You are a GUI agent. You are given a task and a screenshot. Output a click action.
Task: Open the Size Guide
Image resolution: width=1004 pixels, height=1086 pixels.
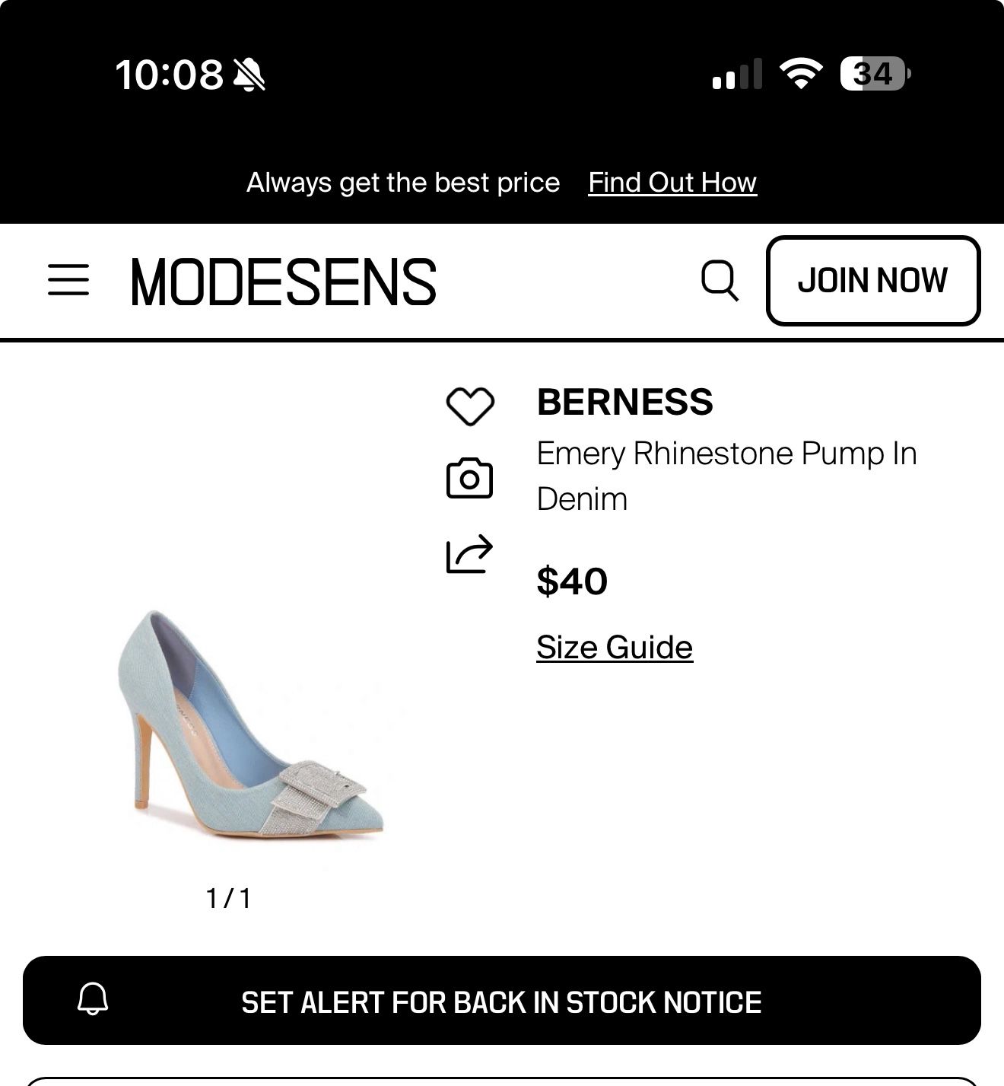tap(615, 647)
